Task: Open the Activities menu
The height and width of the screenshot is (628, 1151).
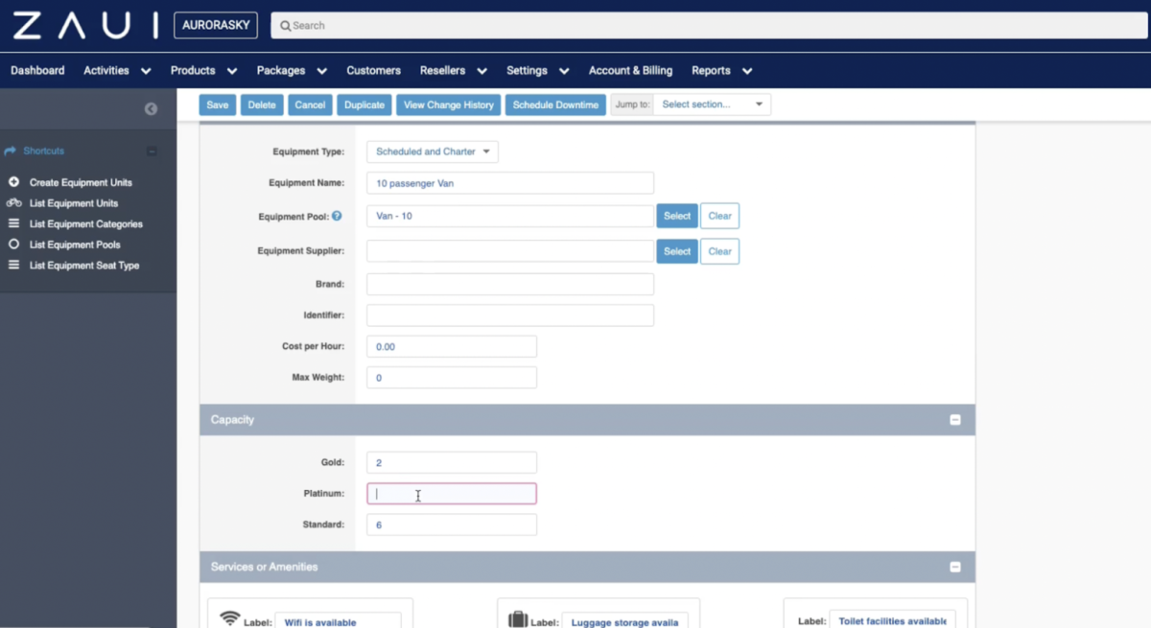Action: [x=117, y=71]
